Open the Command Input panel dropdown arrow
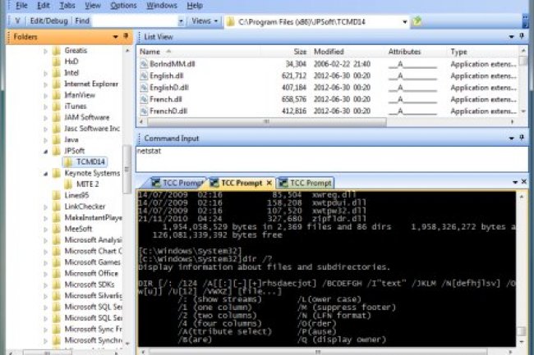The height and width of the screenshot is (355, 534). pos(511,139)
